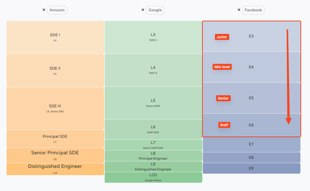
Task: Open Google L5 Senior SWE block
Action: [153, 103]
